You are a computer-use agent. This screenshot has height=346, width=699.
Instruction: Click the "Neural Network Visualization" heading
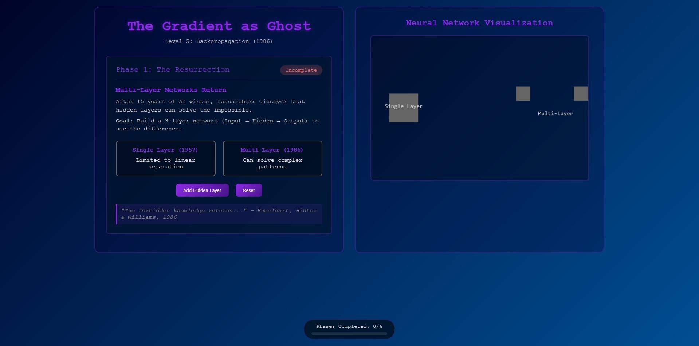(x=479, y=23)
